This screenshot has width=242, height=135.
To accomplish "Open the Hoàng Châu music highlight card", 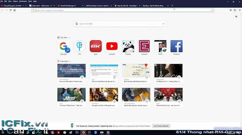I will 168,74.
